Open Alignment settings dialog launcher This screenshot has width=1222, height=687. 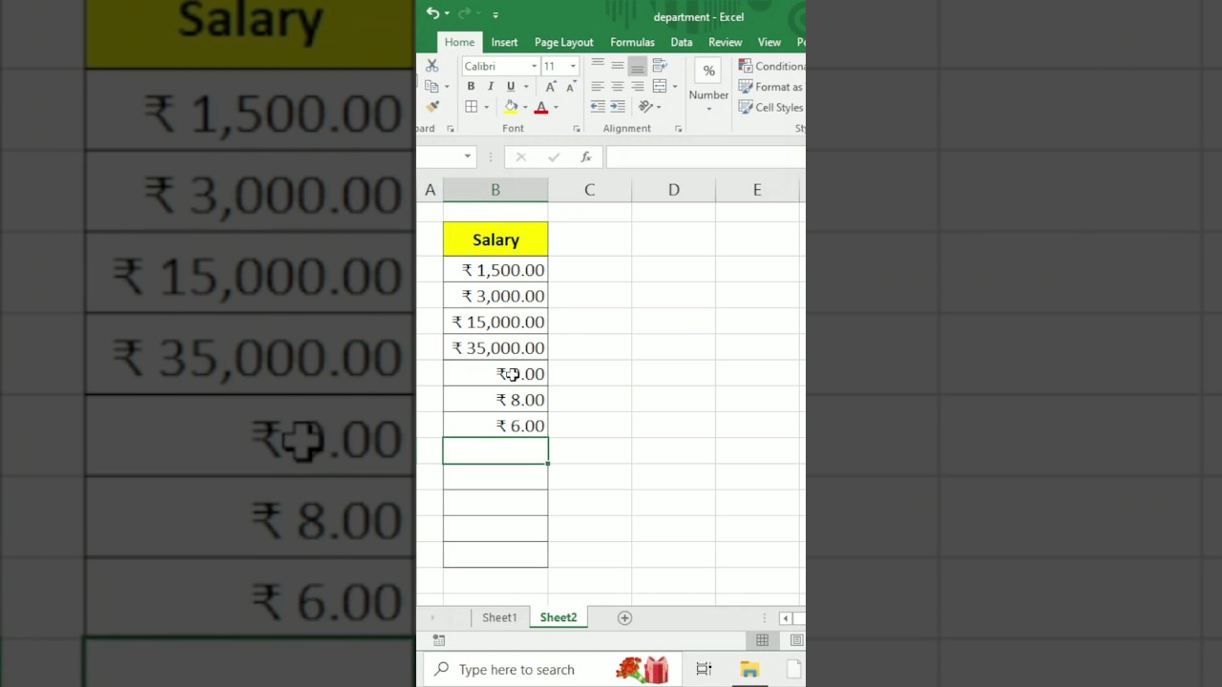pyautogui.click(x=678, y=129)
